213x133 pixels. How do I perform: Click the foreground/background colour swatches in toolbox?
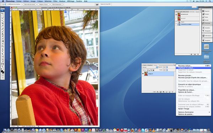click(x=2, y=71)
